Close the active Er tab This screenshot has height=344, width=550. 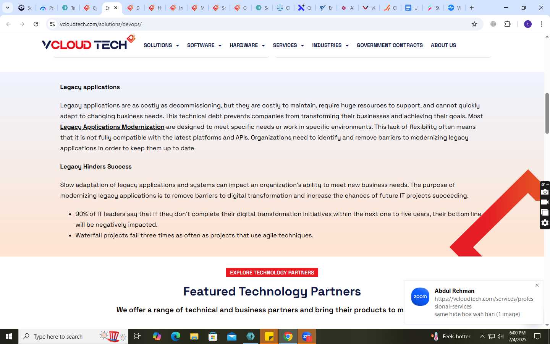pos(116,8)
